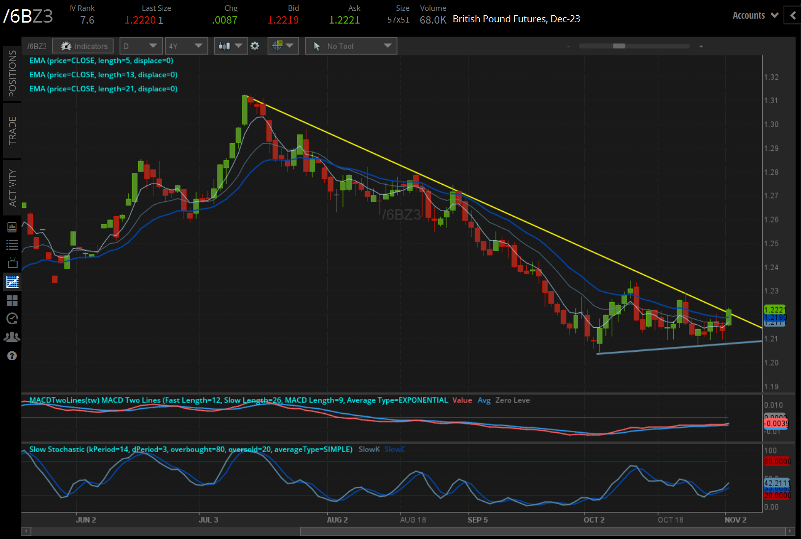This screenshot has width=801, height=539.
Task: Click the JUL 3 date label
Action: click(208, 520)
